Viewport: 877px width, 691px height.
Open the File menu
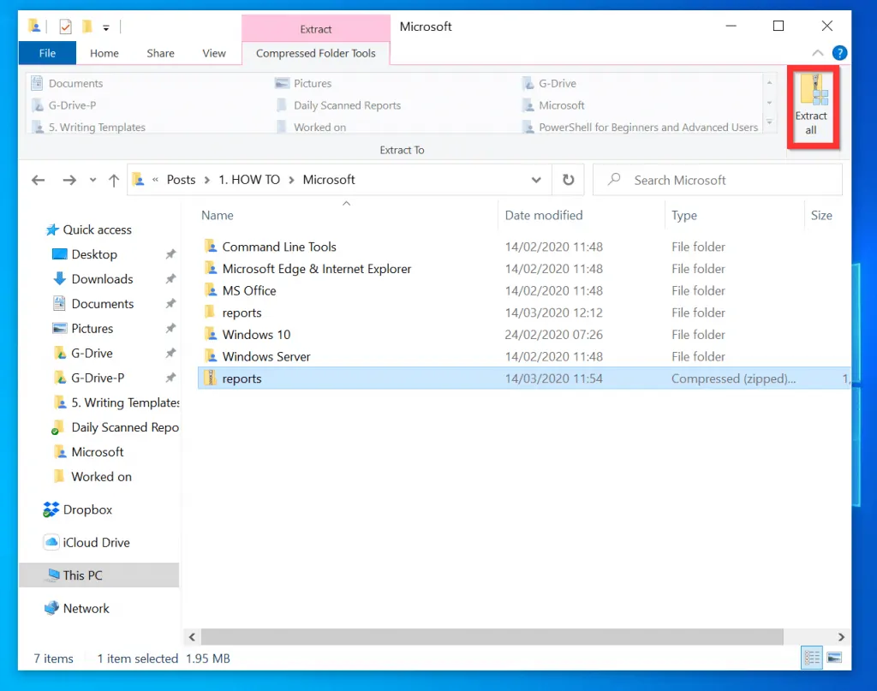point(47,53)
